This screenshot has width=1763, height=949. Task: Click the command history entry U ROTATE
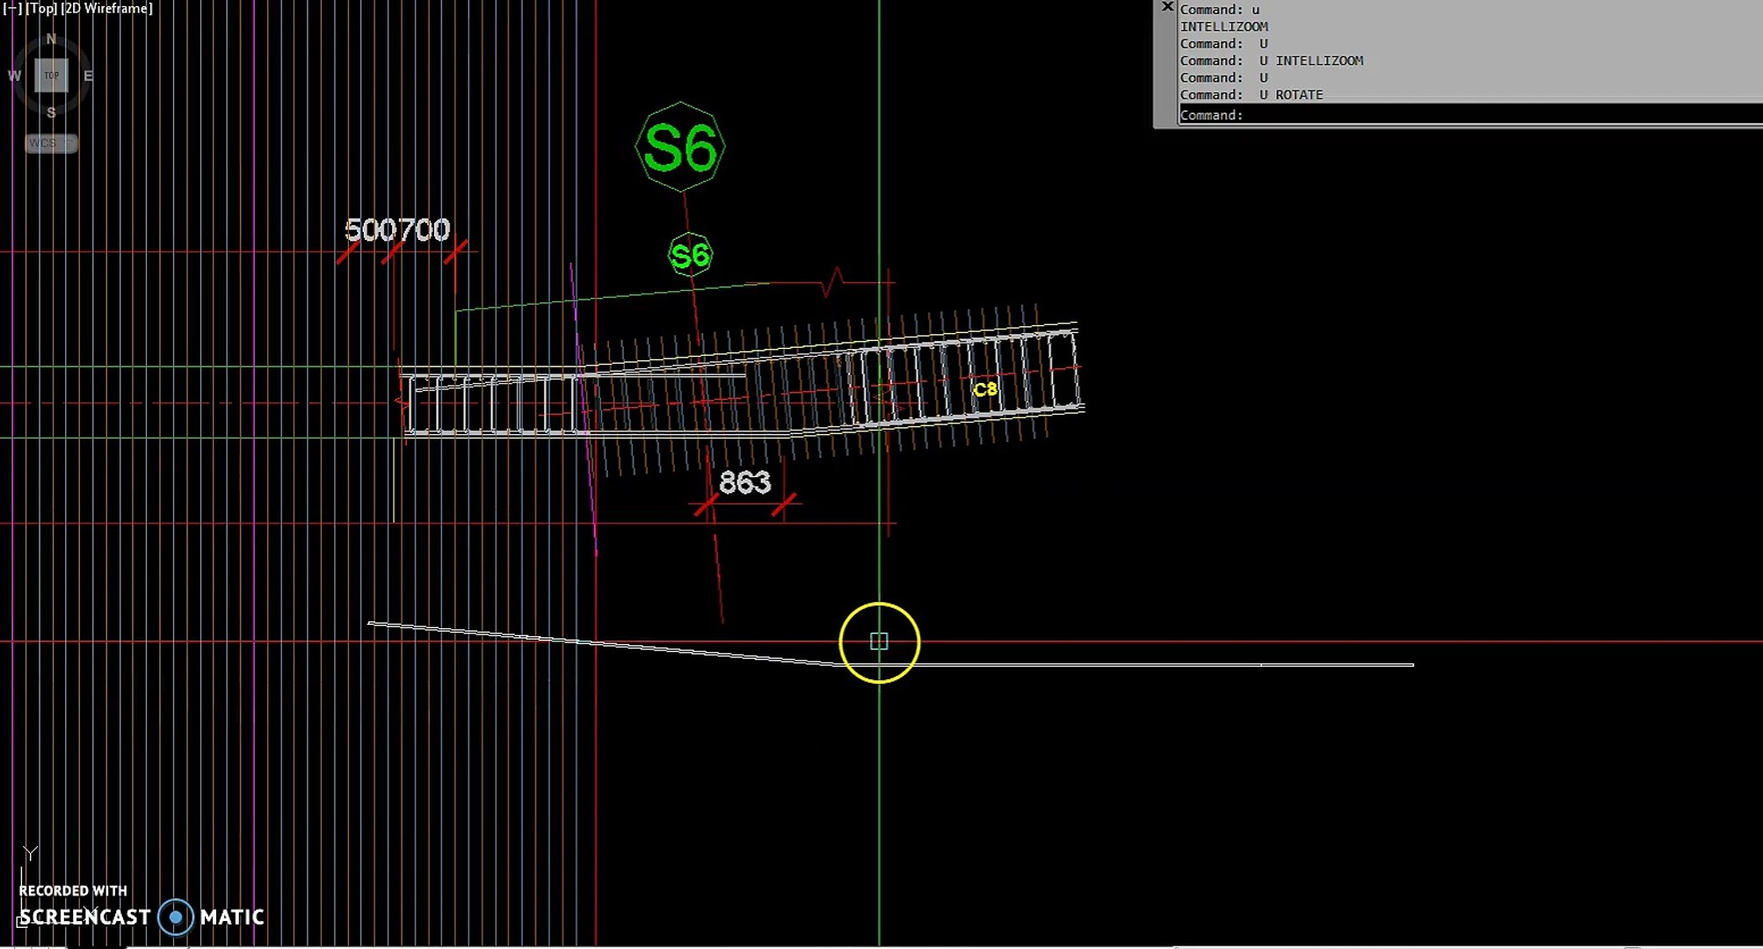tap(1251, 94)
